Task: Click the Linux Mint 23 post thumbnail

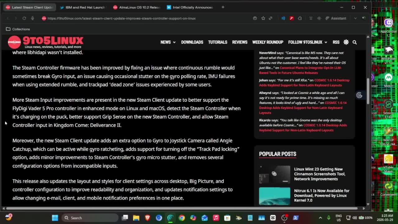Action: tap(275, 174)
